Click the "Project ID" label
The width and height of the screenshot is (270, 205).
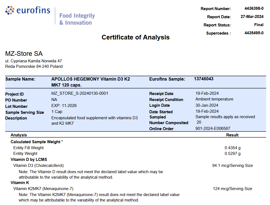(14, 94)
